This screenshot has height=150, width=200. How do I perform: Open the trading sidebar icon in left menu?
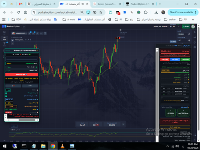tap(4, 38)
